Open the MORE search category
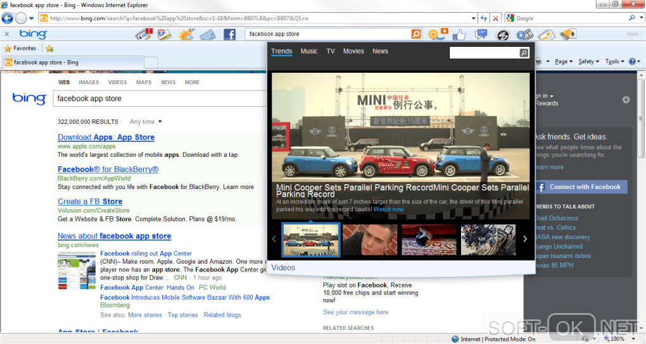Viewport: 646px width, 344px height. pyautogui.click(x=192, y=82)
